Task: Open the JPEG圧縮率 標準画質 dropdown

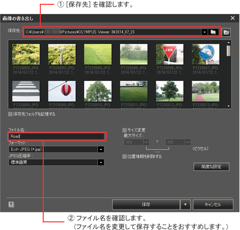Action: (x=101, y=162)
